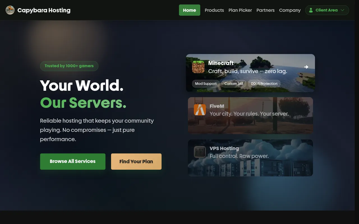Click the 'Our Servers.' green heading
This screenshot has height=224, width=359.
(83, 102)
